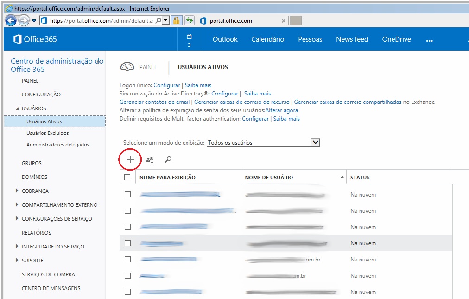Select GRUPOS in the left sidebar
Screen dimensions: 469x299
coord(32,163)
